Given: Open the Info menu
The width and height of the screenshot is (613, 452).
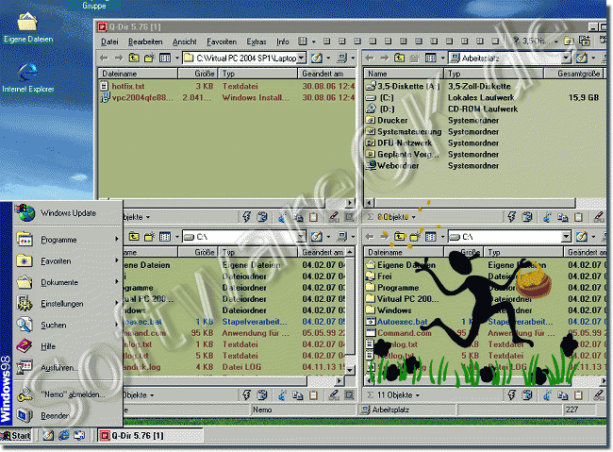Looking at the screenshot, I should coord(283,42).
